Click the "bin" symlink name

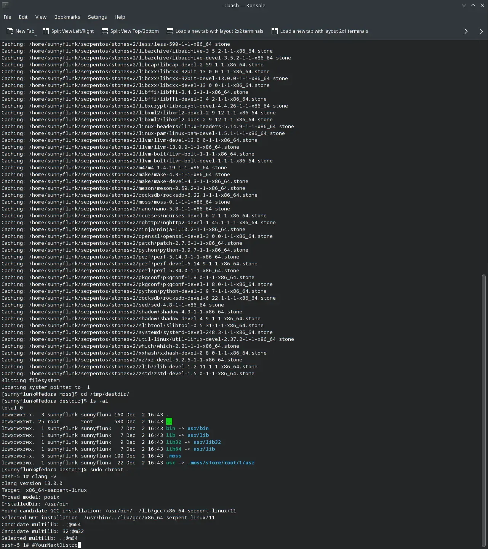(171, 429)
